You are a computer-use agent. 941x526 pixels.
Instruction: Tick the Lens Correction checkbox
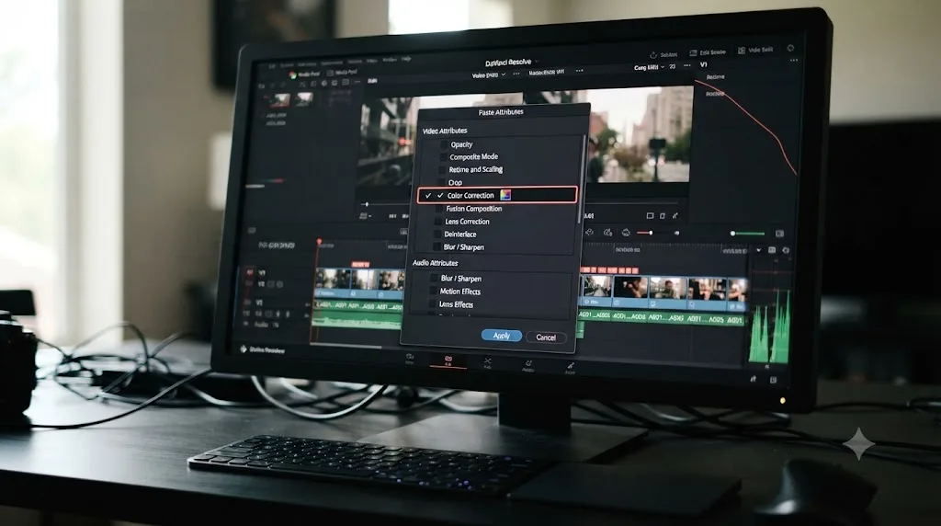pyautogui.click(x=438, y=222)
